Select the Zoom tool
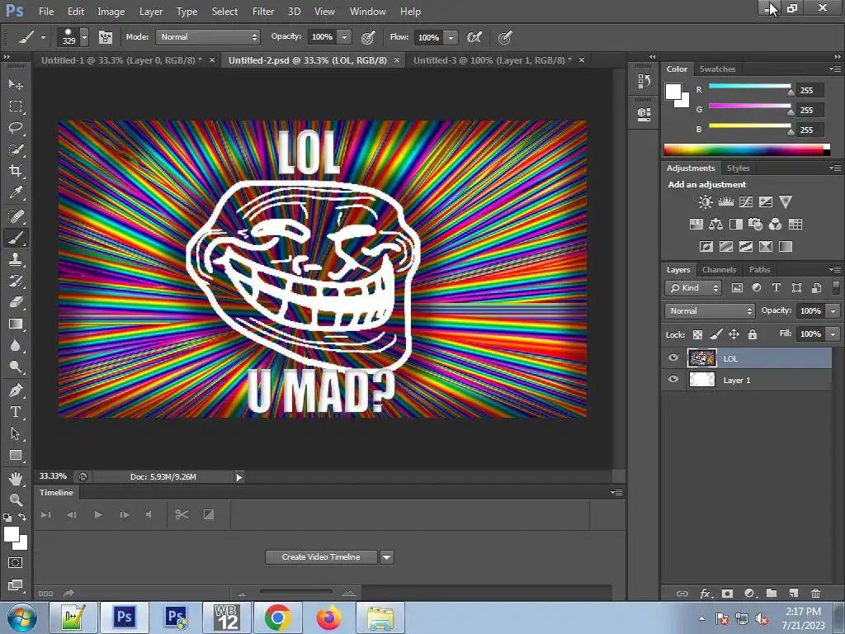The height and width of the screenshot is (634, 845). point(16,499)
